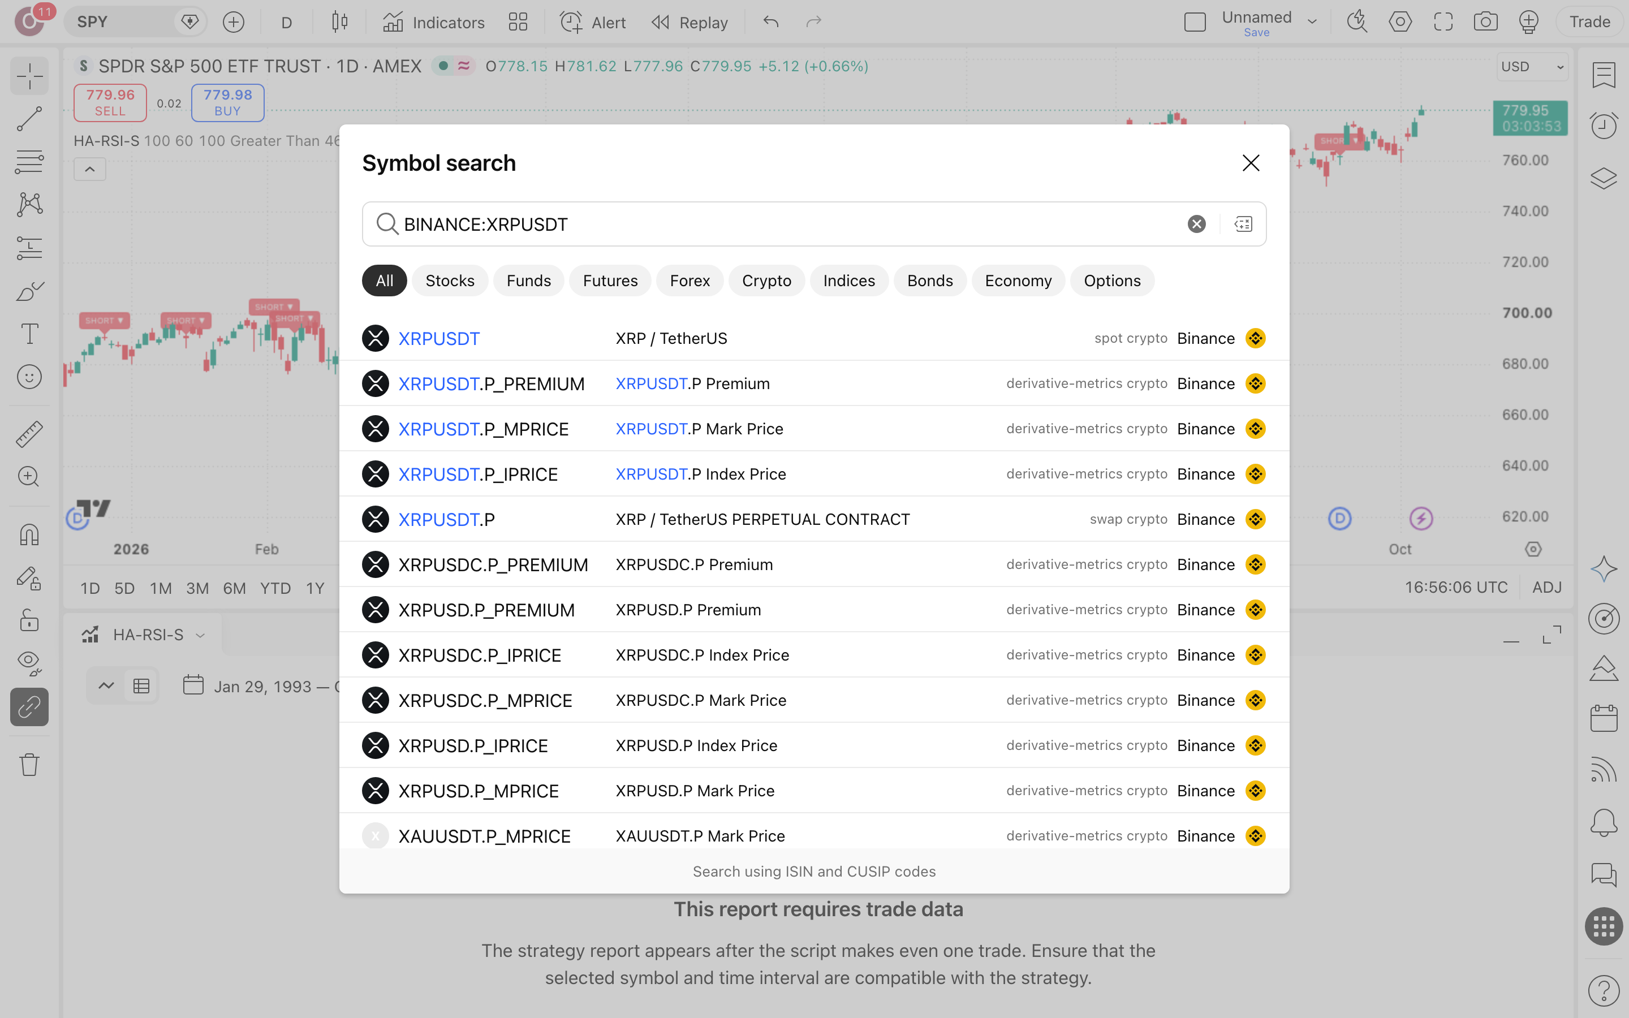Select the Text tool in left toolbar

point(29,334)
